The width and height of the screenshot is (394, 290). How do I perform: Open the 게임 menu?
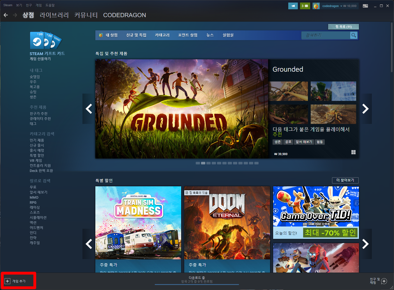point(39,5)
